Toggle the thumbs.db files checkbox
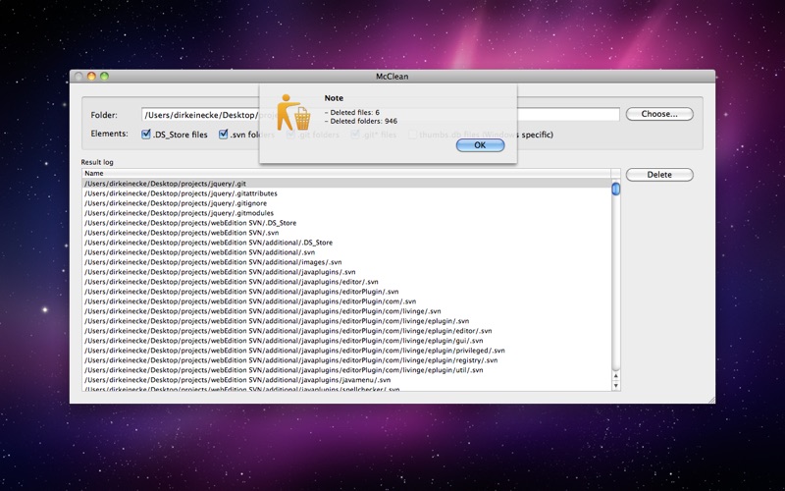785x491 pixels. [412, 135]
